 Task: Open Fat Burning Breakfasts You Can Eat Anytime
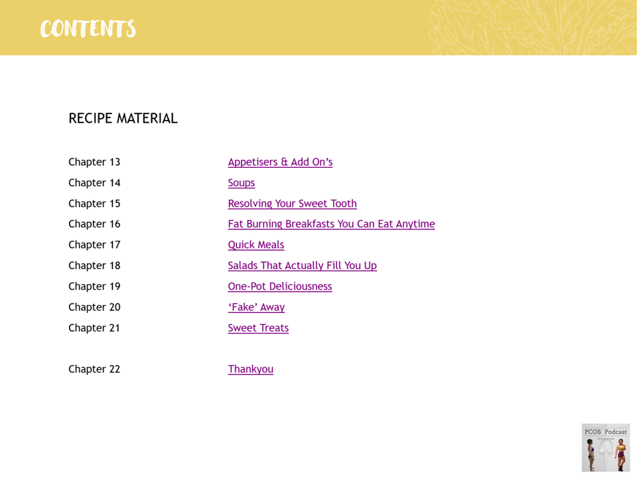click(331, 224)
